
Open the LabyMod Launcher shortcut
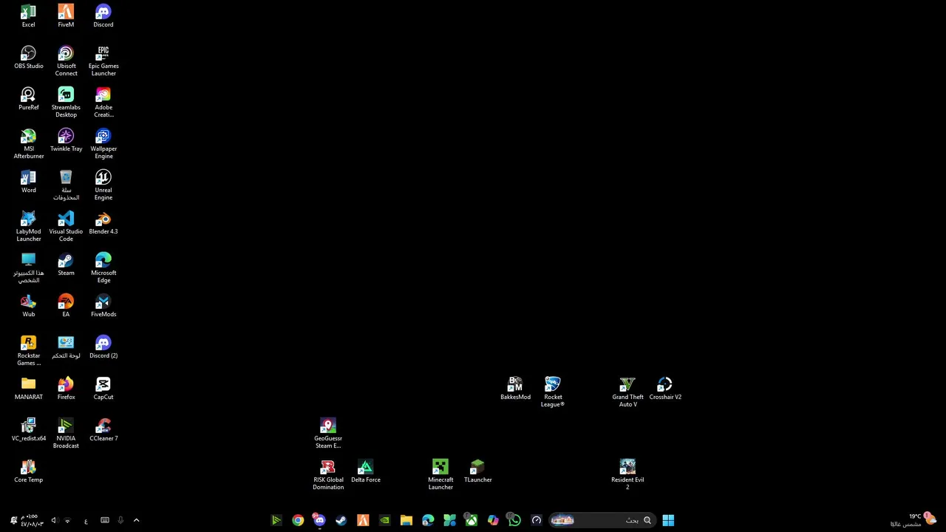point(28,227)
